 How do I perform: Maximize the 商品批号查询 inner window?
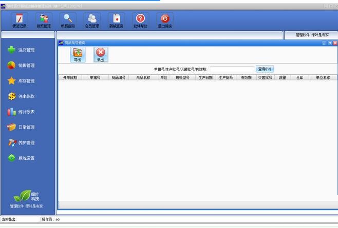(330, 43)
